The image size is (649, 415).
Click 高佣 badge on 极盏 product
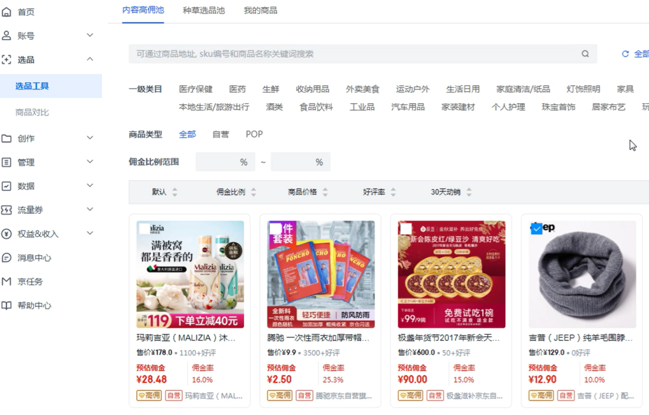pyautogui.click(x=410, y=396)
